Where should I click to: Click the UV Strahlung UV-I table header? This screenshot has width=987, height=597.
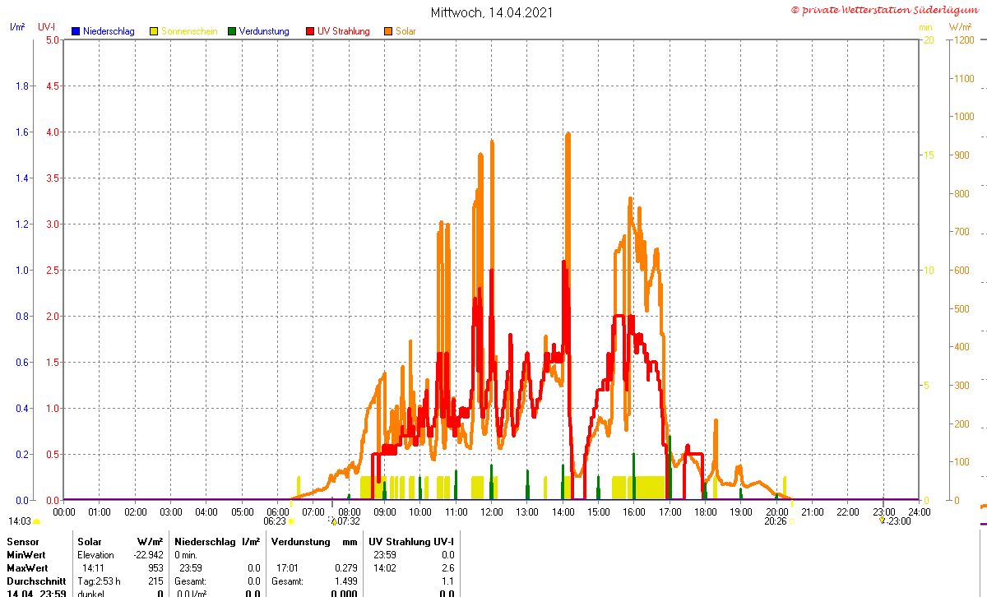click(x=411, y=542)
